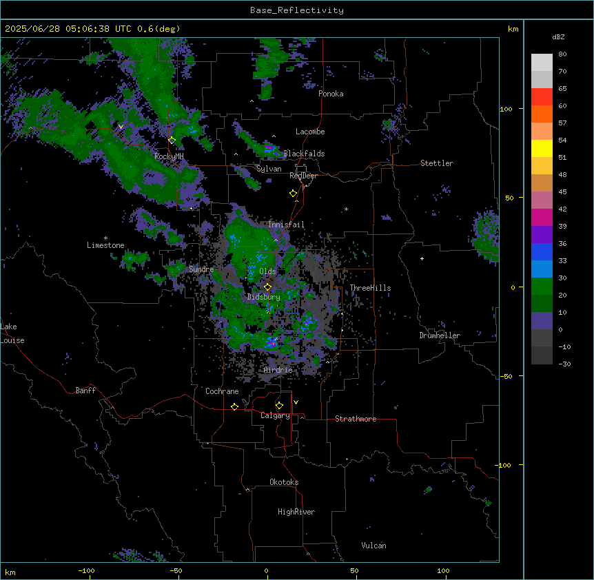Select the light blue 30-33 dBZ legend swatch
The width and height of the screenshot is (594, 580).
[542, 269]
